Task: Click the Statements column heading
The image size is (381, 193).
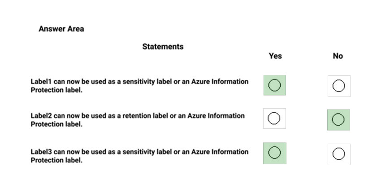Action: click(x=163, y=47)
